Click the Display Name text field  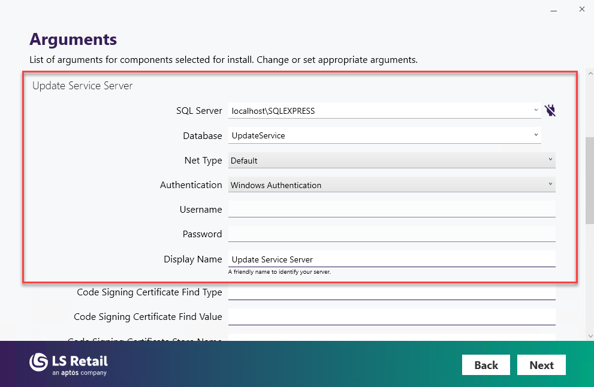click(x=391, y=259)
